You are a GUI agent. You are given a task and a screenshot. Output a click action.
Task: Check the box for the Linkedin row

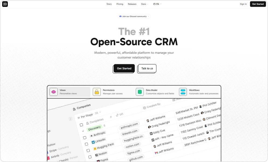click(x=86, y=144)
